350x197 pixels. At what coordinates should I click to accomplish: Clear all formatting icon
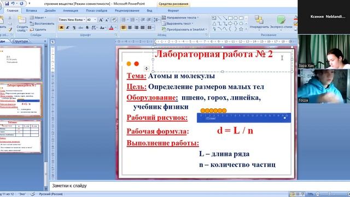114,20
